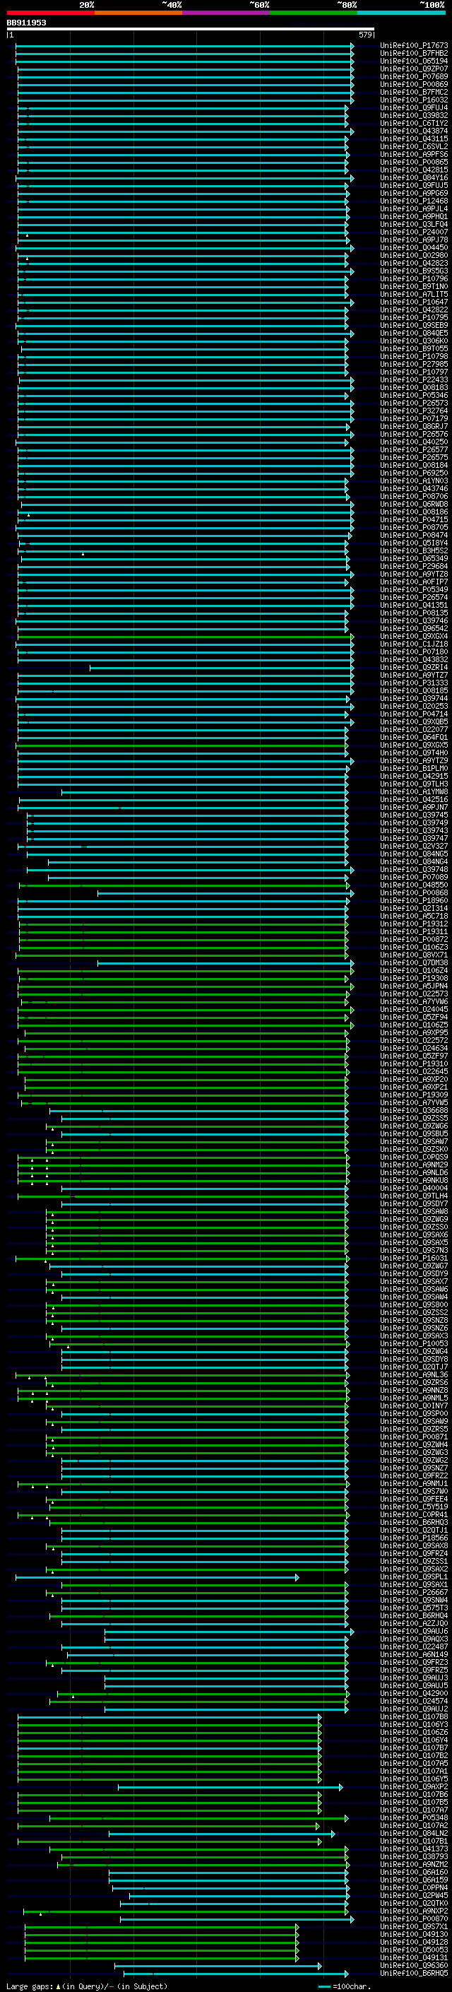
Task: Open hit UniRef100_P05348
Action: (x=413, y=1818)
